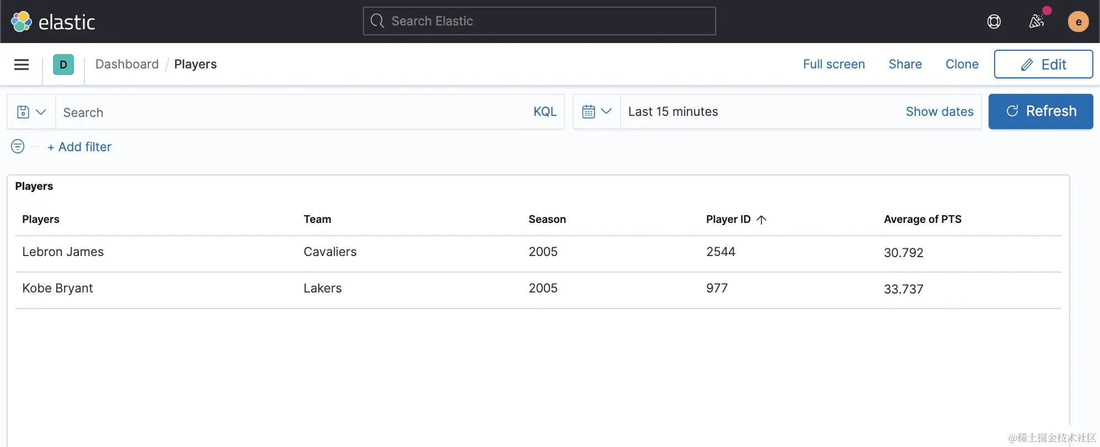Open the saved query menu

click(x=31, y=112)
